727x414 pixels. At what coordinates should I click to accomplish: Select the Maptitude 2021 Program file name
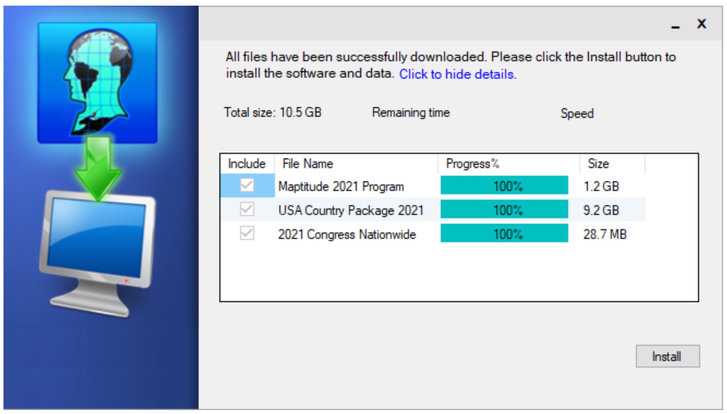pyautogui.click(x=341, y=187)
